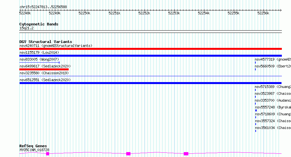291x157 pixels.
Task: Click the 52254k ruler tick label
Action: point(204,13)
